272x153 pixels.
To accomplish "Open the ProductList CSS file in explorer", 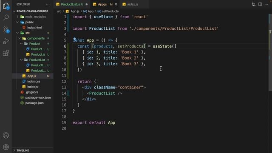I will click(32, 65).
